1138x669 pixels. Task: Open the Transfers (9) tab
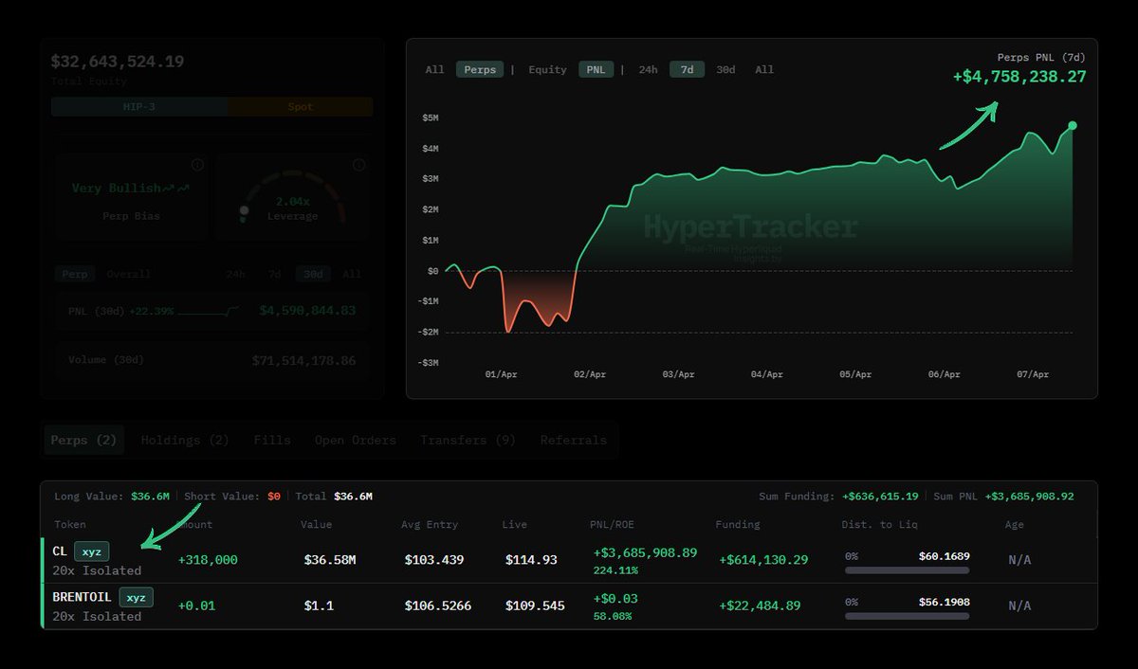467,440
